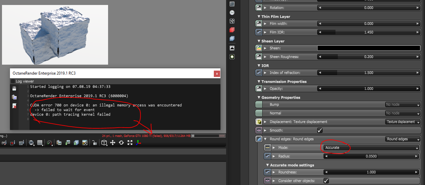
Task: Click the save render passes stacked icon
Action: (76, 143)
